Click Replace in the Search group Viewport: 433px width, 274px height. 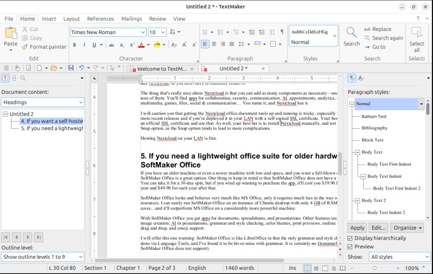click(x=378, y=29)
